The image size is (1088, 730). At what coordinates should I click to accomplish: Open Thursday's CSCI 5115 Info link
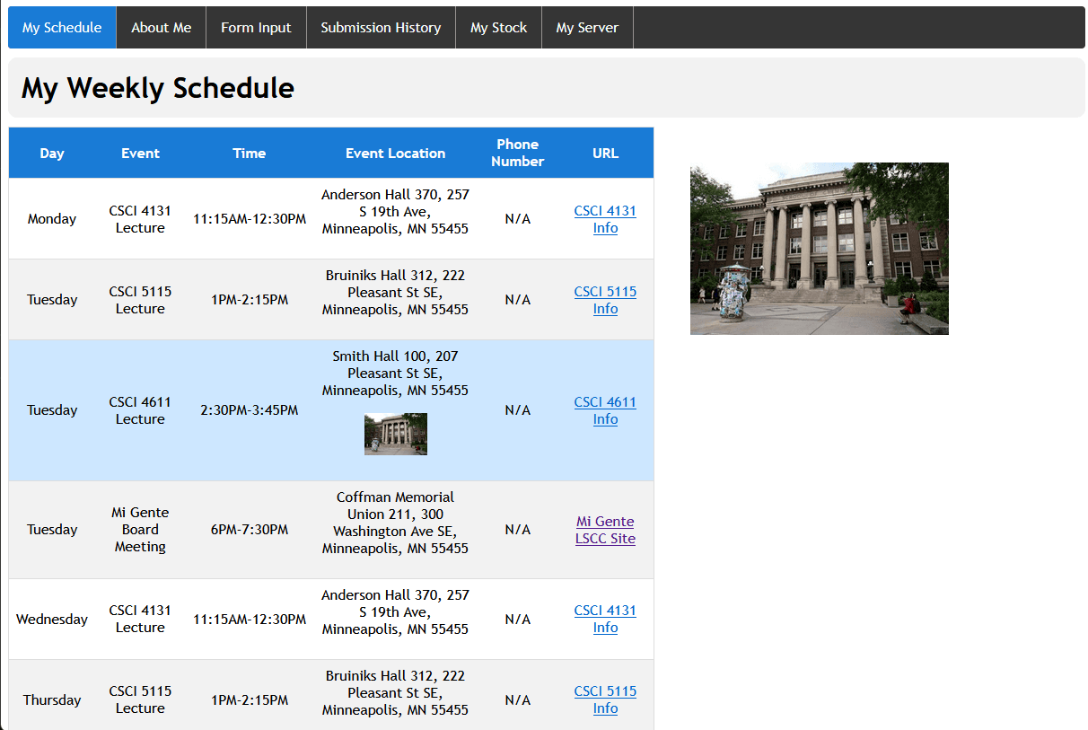605,699
